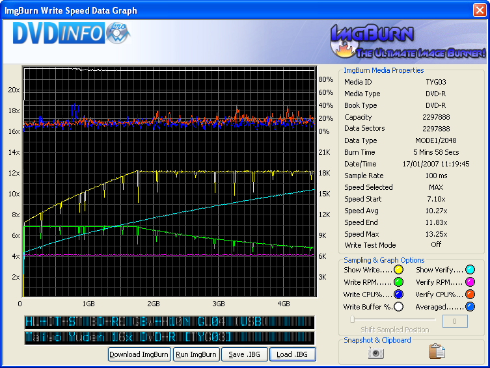The image size is (490, 368).
Task: Click the drive name display HL-DT-ST BD-RE
Action: 170,322
